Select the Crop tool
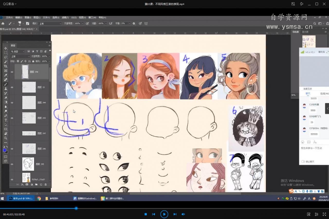The height and width of the screenshot is (219, 329). pyautogui.click(x=6, y=66)
